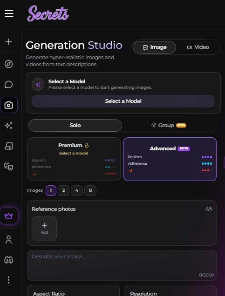225x296 pixels.
Task: Click the plus icon in sidebar
Action: click(x=9, y=42)
